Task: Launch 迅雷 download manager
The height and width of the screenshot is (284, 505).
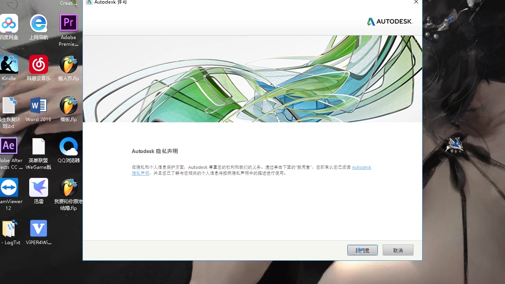Action: click(x=38, y=187)
